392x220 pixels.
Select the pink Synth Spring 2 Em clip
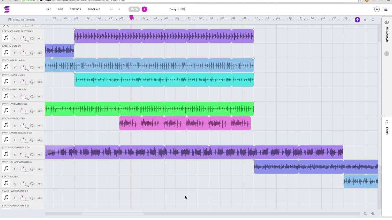coord(185,123)
